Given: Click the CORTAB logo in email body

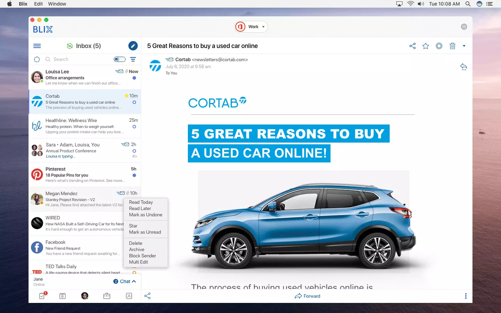Looking at the screenshot, I should tap(217, 102).
